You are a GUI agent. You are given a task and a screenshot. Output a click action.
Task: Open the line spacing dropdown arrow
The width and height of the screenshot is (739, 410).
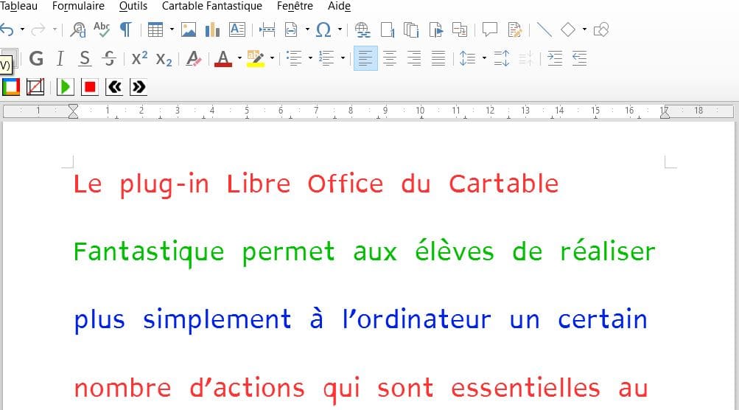pos(484,58)
